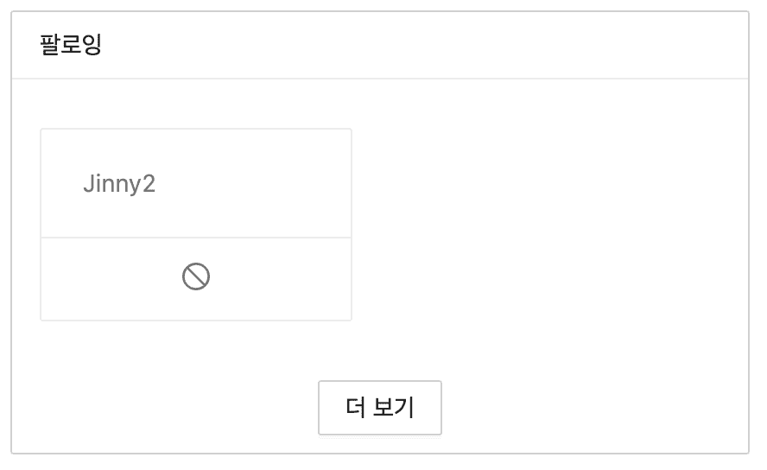This screenshot has height=470, width=767.
Task: Click the 팔로잉 label text
Action: click(71, 45)
